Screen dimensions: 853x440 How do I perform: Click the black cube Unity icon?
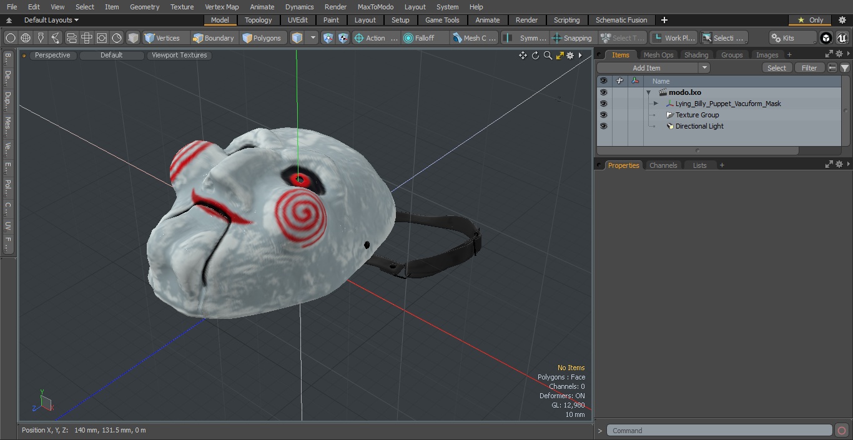pos(826,38)
